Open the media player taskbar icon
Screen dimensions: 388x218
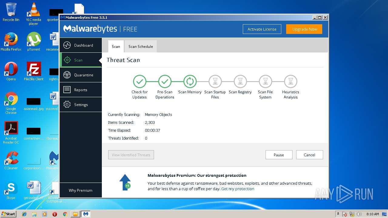(x=45, y=214)
